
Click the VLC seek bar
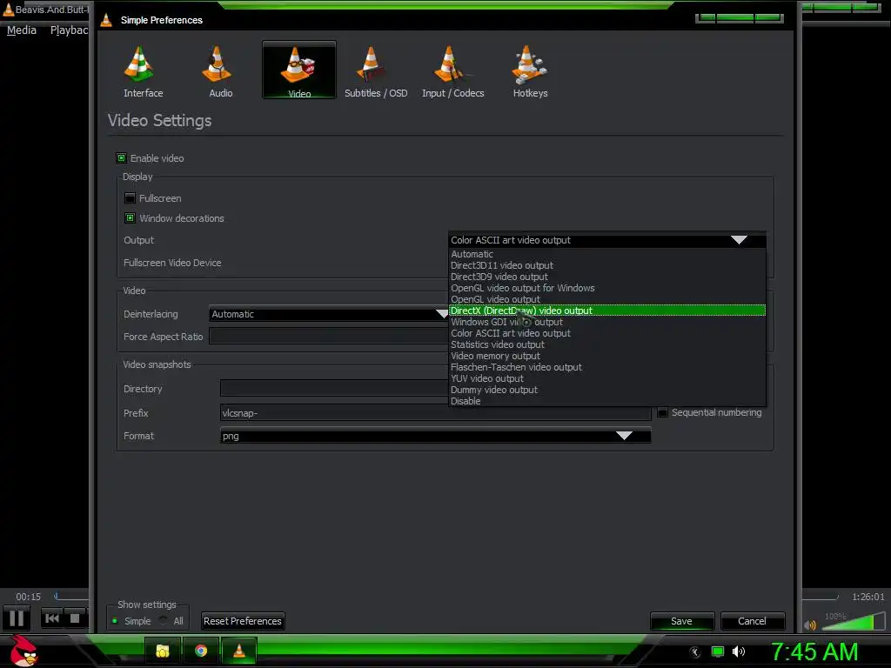(71, 597)
